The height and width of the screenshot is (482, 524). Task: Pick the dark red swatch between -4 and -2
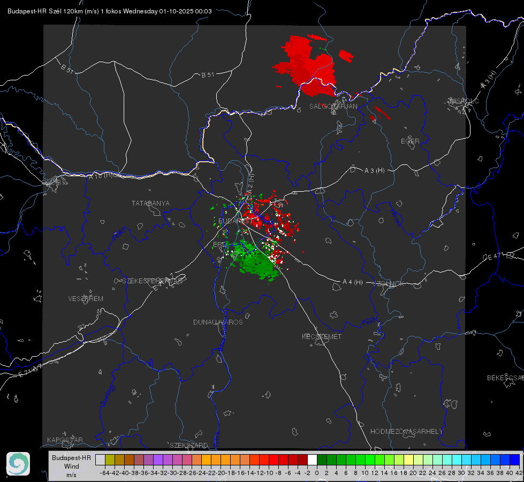click(x=302, y=460)
